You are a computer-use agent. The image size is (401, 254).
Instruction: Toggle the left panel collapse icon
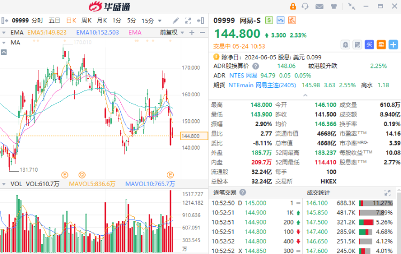point(5,20)
